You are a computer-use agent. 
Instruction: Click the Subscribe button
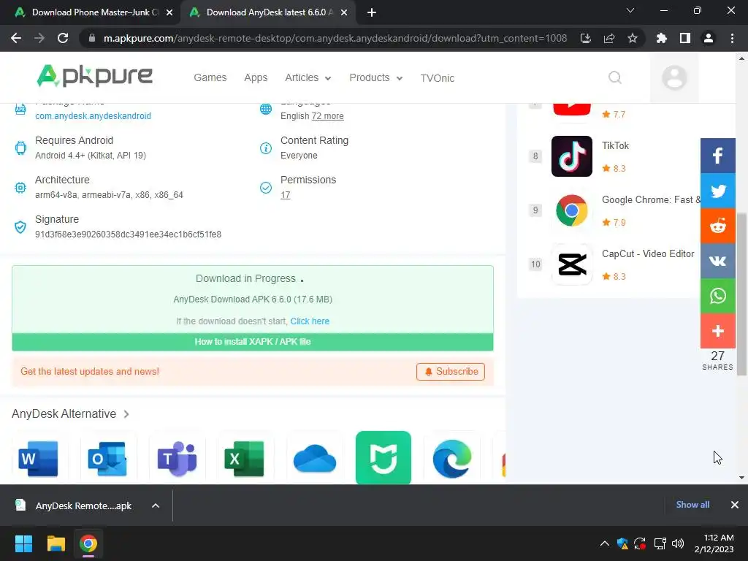450,372
